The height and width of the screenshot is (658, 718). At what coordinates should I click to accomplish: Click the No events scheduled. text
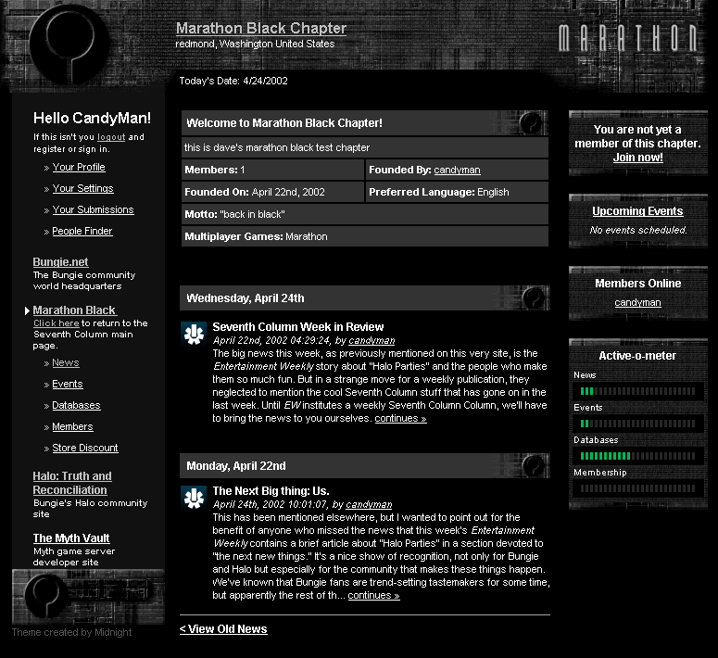[638, 230]
